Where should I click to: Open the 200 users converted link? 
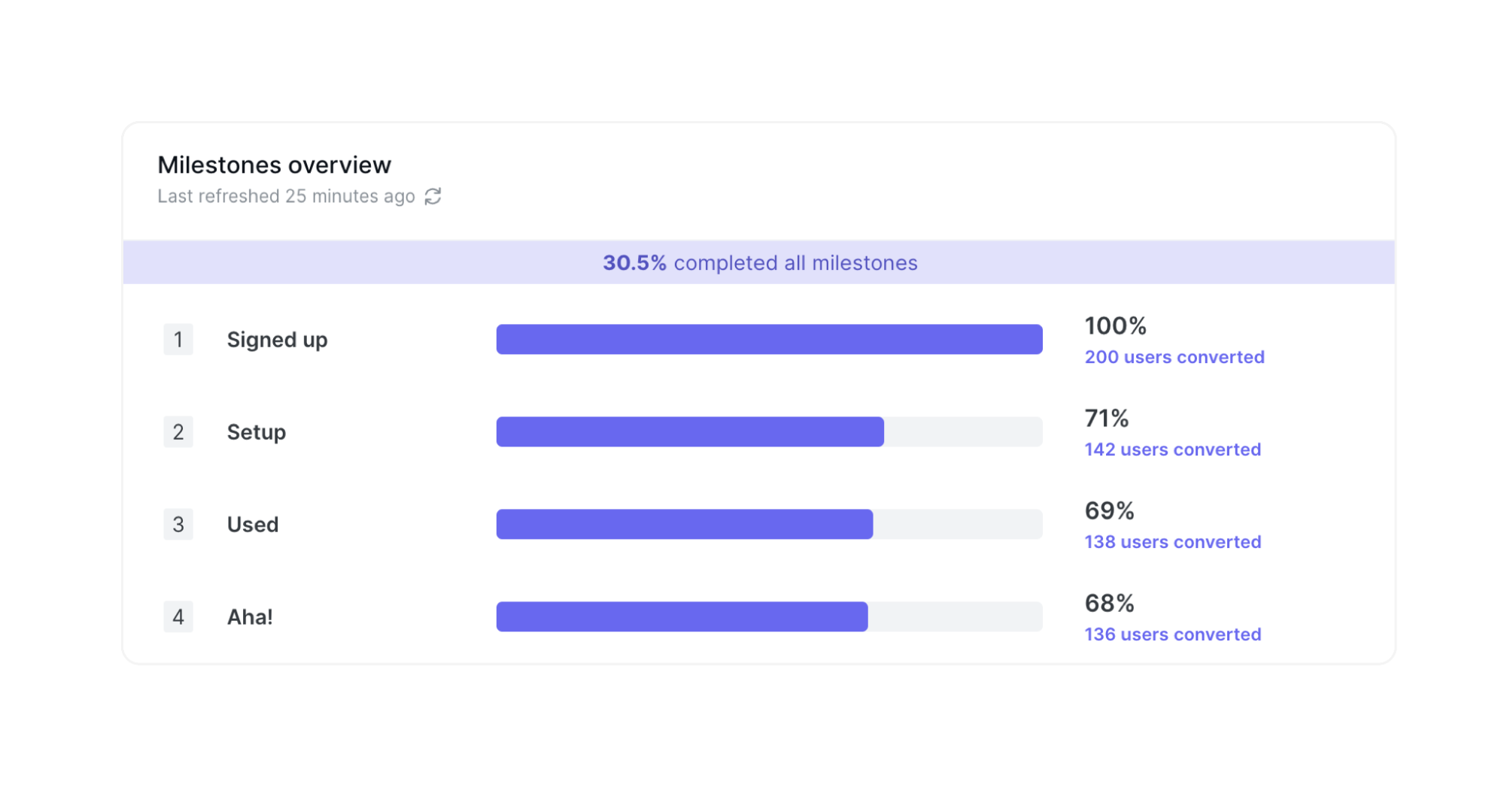(1174, 357)
